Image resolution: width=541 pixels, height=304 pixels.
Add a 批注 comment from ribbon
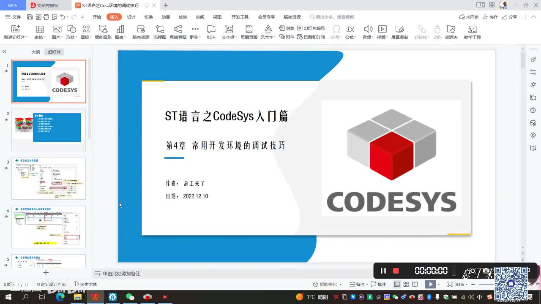click(211, 32)
